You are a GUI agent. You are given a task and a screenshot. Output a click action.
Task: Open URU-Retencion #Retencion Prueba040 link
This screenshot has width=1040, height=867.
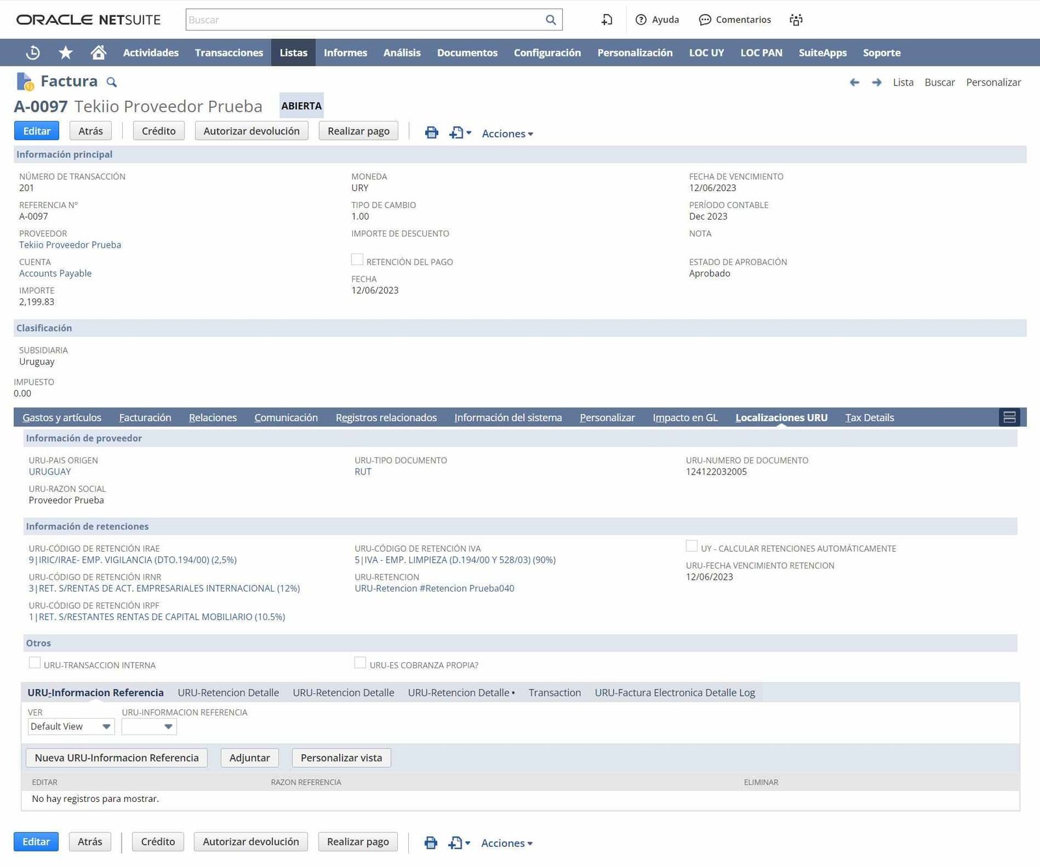pyautogui.click(x=434, y=589)
